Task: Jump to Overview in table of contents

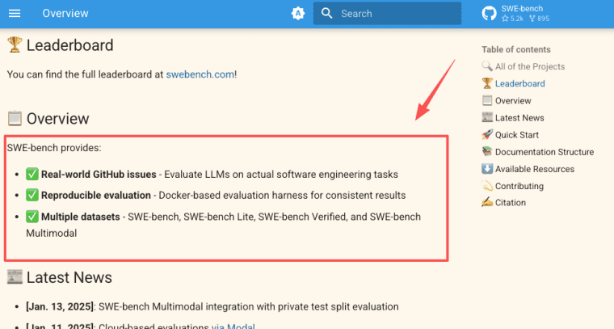Action: pyautogui.click(x=513, y=101)
